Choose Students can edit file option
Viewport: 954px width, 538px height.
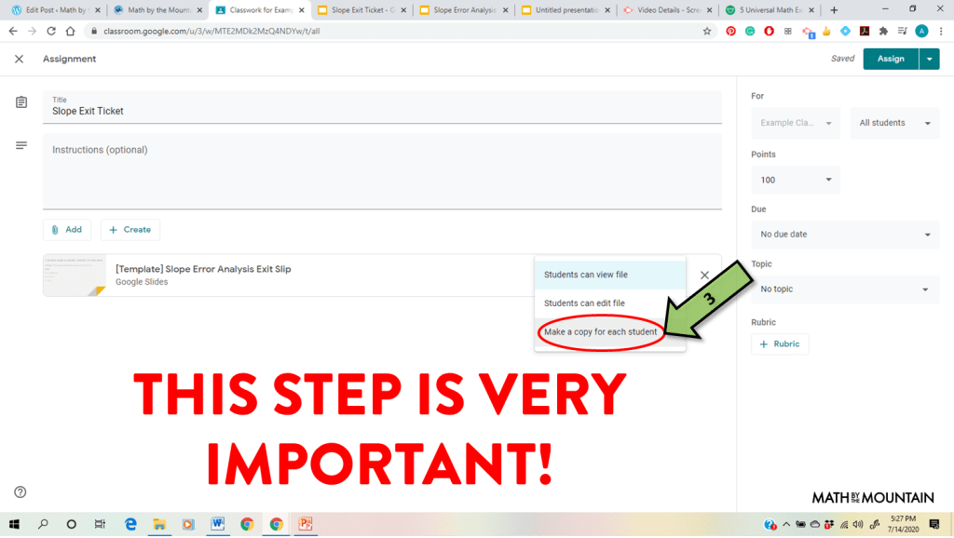pyautogui.click(x=584, y=303)
